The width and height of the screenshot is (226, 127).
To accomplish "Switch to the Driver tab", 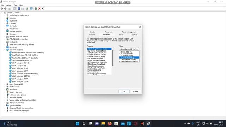I will pyautogui.click(x=121, y=35).
